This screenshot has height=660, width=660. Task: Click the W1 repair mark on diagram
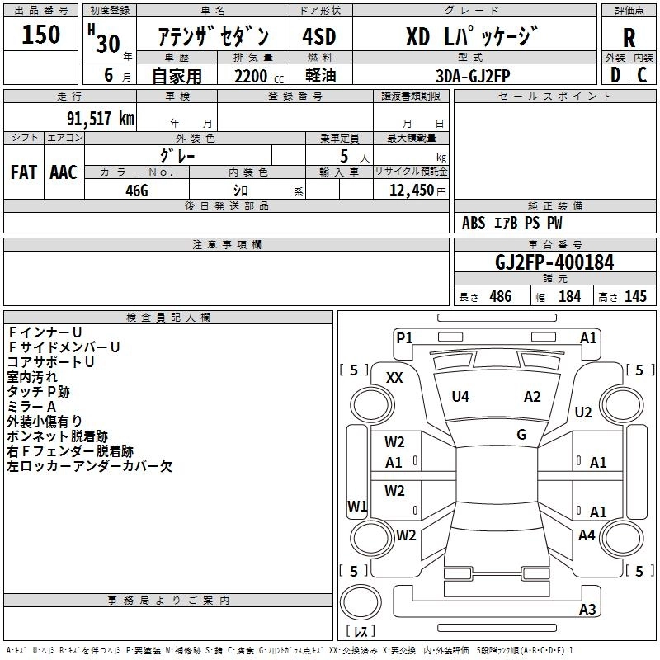point(356,506)
